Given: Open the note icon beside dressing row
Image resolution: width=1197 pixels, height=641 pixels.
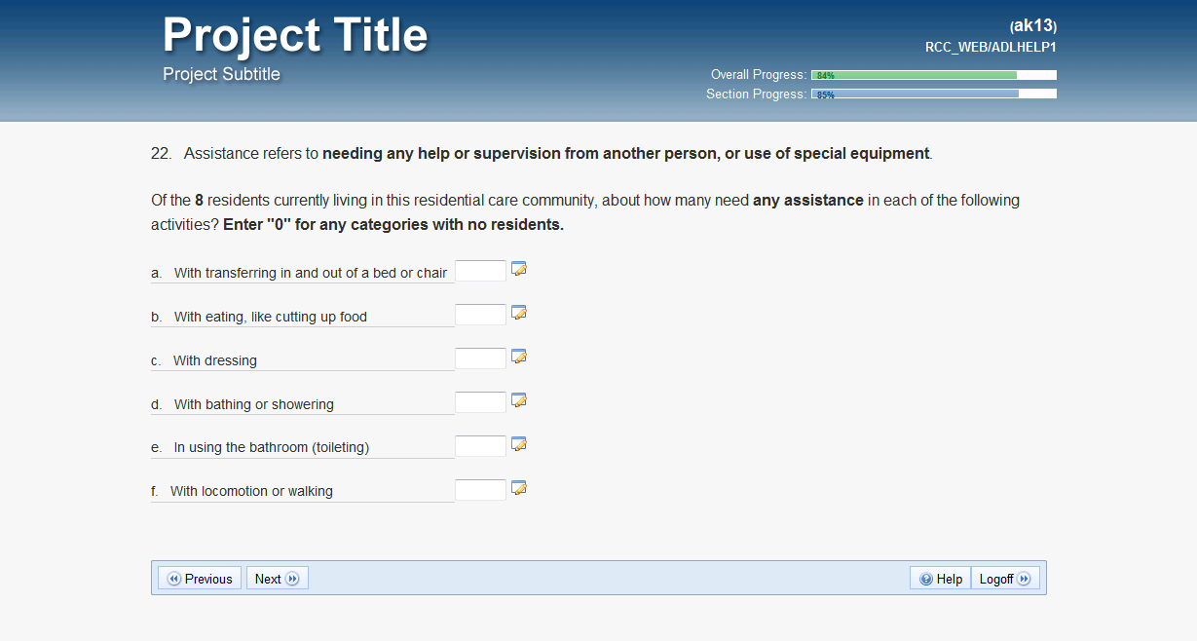Looking at the screenshot, I should pyautogui.click(x=519, y=357).
